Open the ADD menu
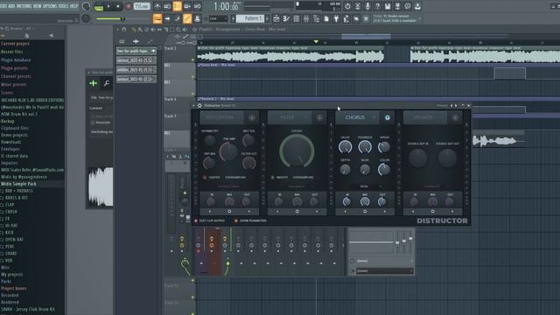Image resolution: width=560 pixels, height=315 pixels. click(x=11, y=6)
